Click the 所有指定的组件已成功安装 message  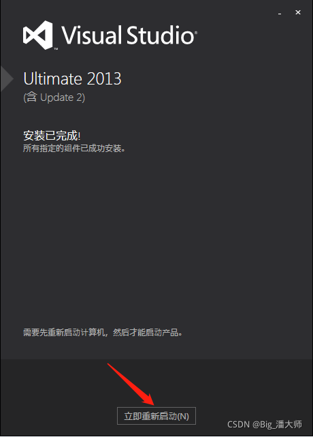(x=74, y=148)
